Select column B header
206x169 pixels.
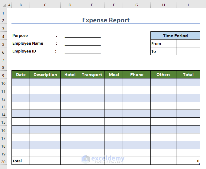pos(21,5)
